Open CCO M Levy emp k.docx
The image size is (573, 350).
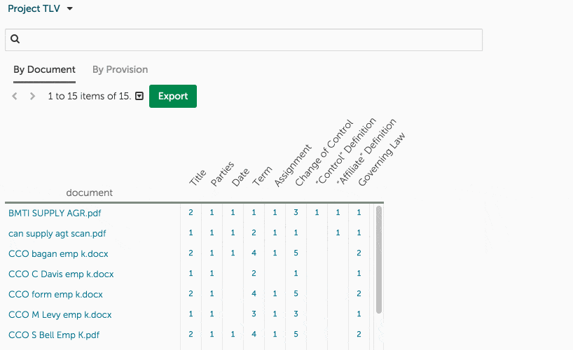(x=60, y=314)
